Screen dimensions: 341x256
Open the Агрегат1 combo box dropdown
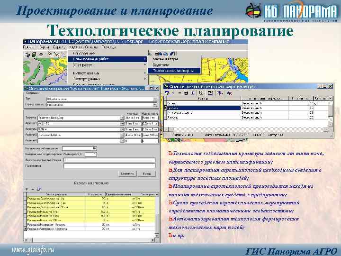pyautogui.click(x=122, y=124)
